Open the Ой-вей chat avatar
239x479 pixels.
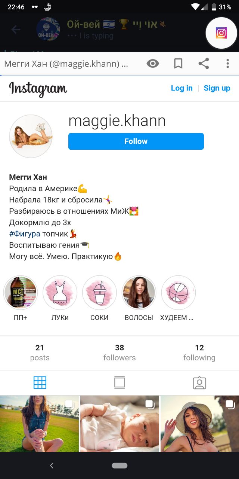point(49,30)
